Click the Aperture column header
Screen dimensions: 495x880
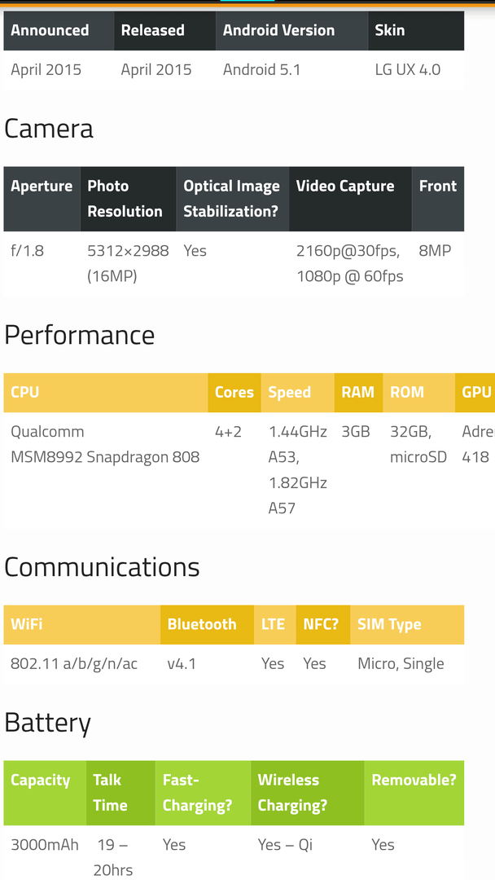tap(42, 199)
